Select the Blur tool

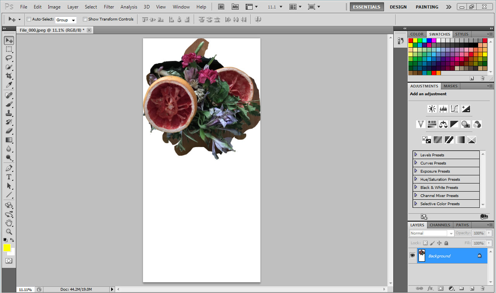9,149
